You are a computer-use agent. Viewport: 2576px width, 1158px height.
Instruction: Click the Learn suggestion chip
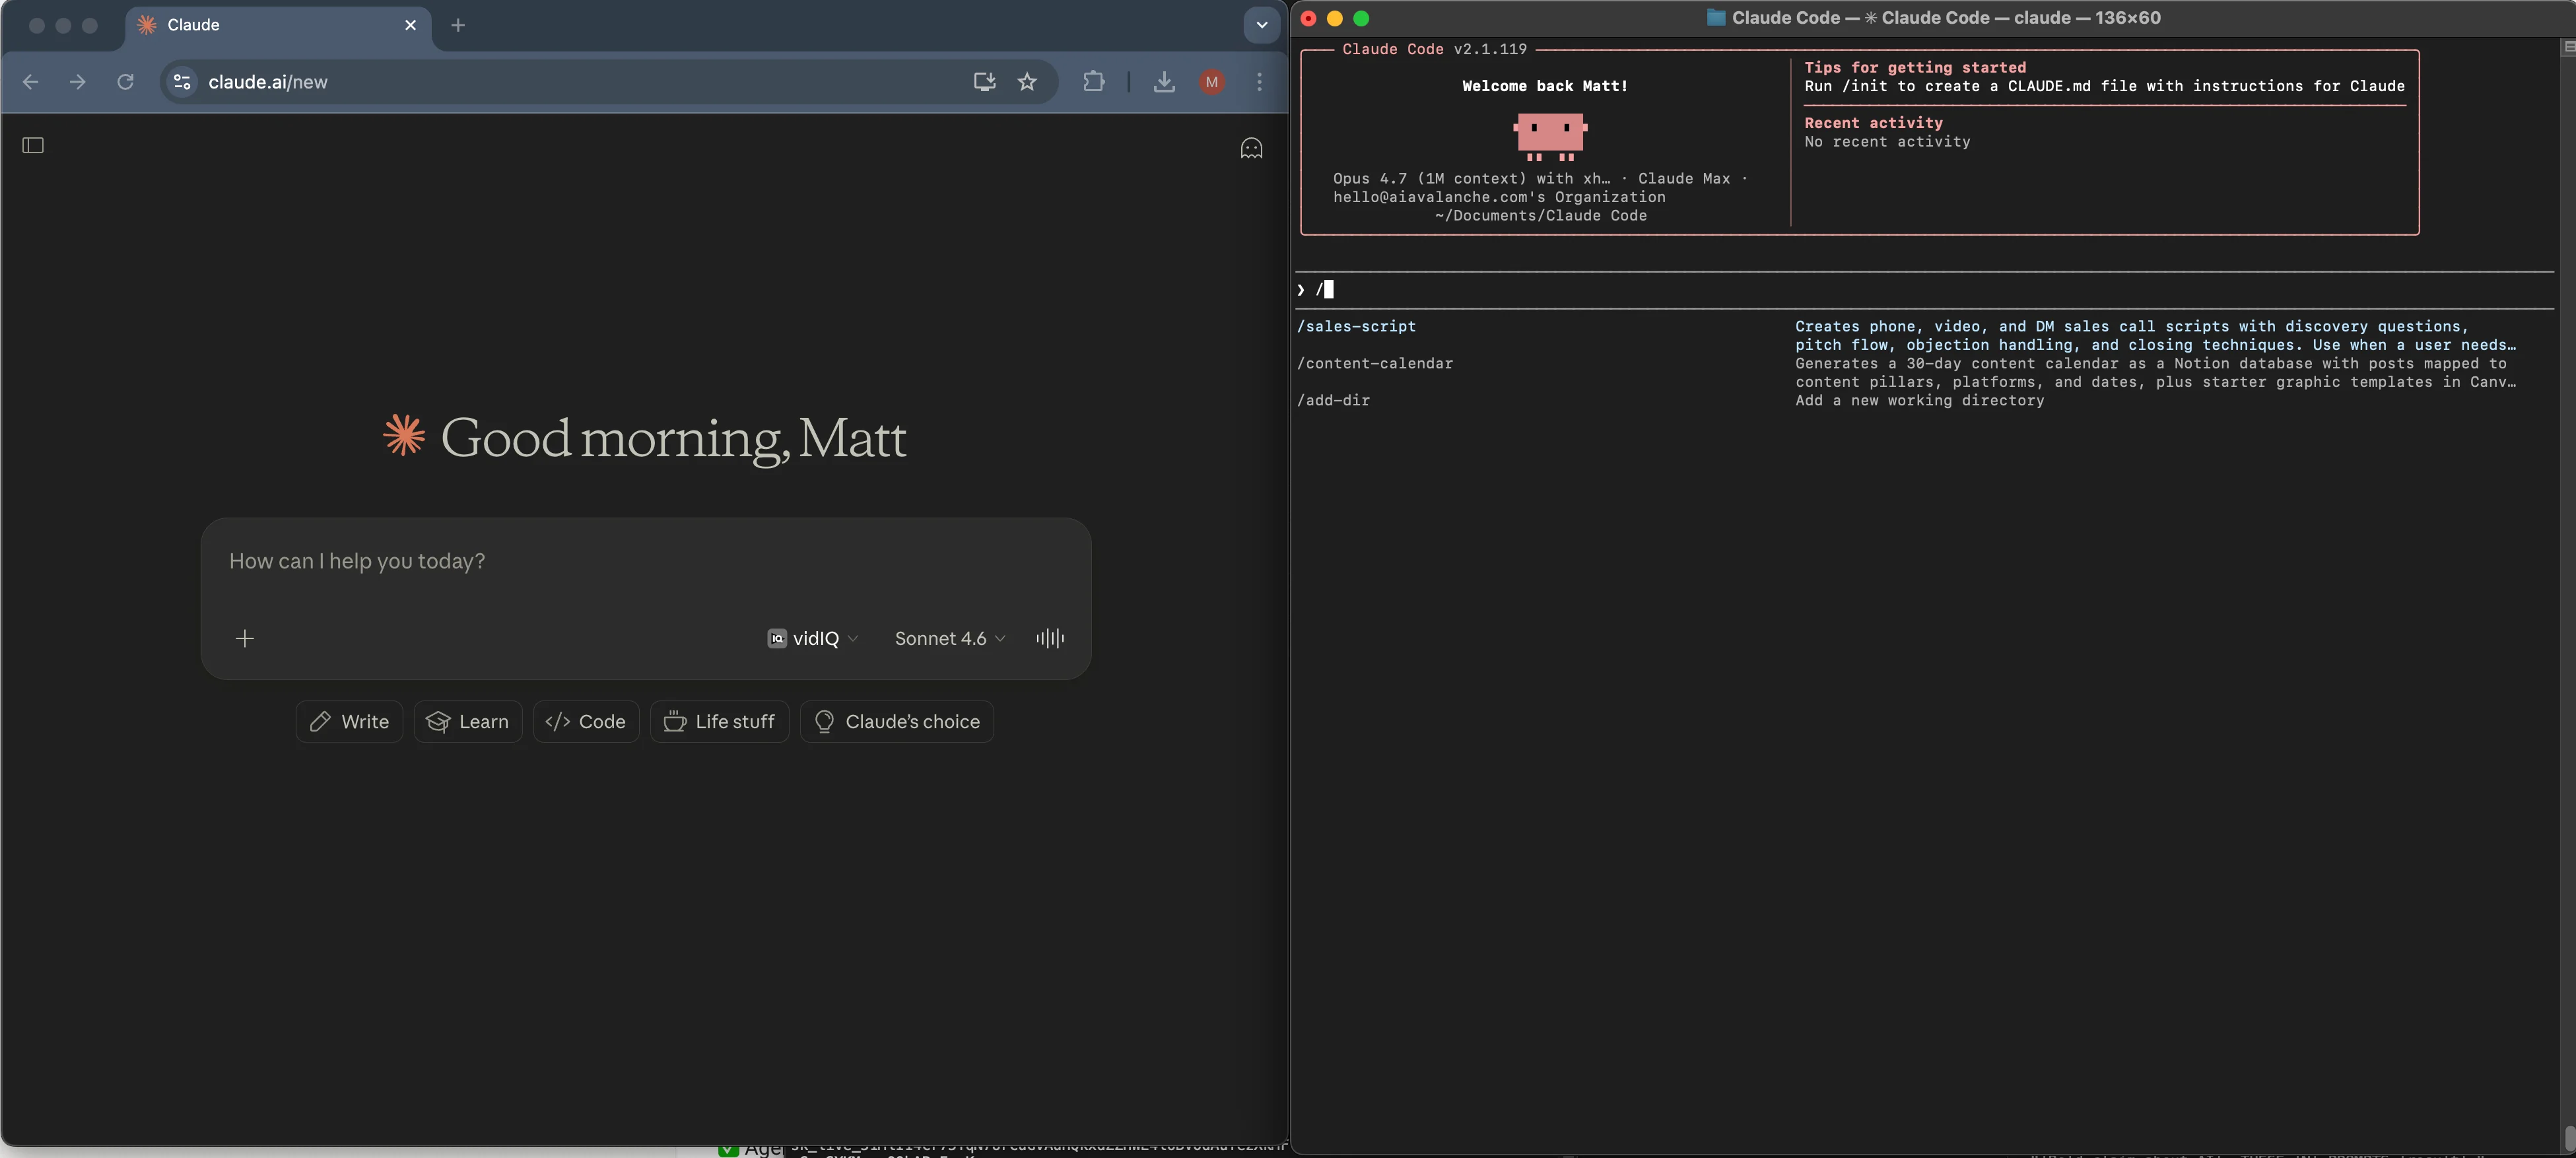tap(468, 721)
